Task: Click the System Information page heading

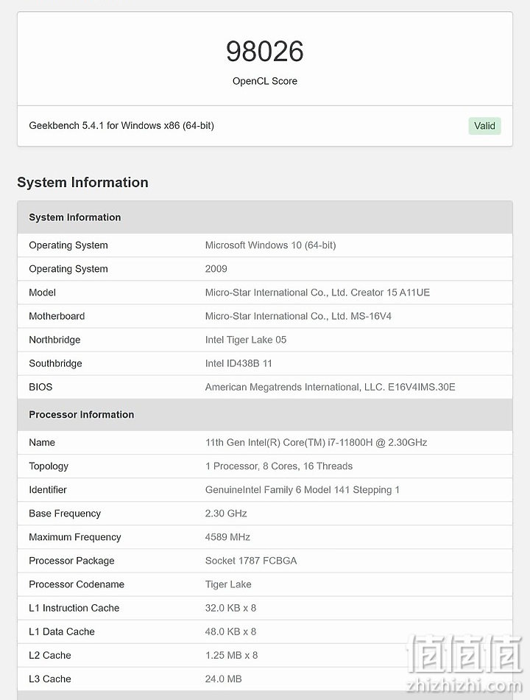Action: point(82,182)
